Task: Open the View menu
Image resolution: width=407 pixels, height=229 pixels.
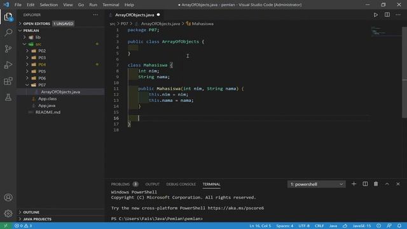Action: (68, 4)
